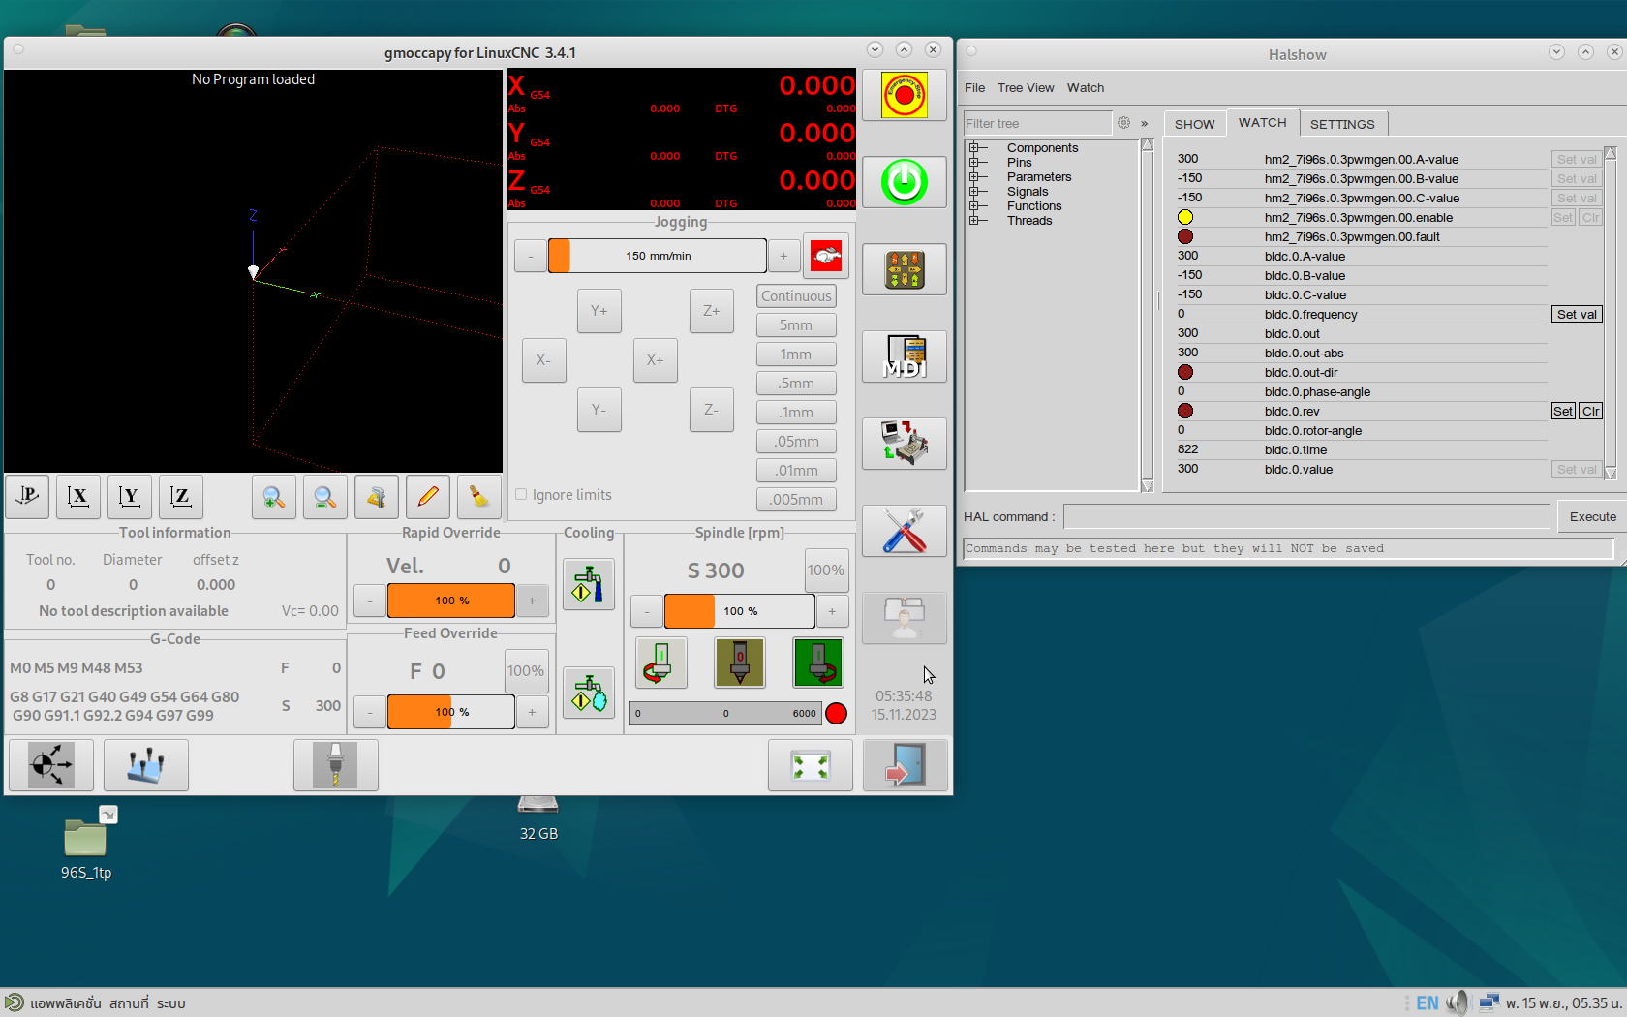Reset spindle override to 100%
This screenshot has height=1017, width=1627.
(825, 570)
